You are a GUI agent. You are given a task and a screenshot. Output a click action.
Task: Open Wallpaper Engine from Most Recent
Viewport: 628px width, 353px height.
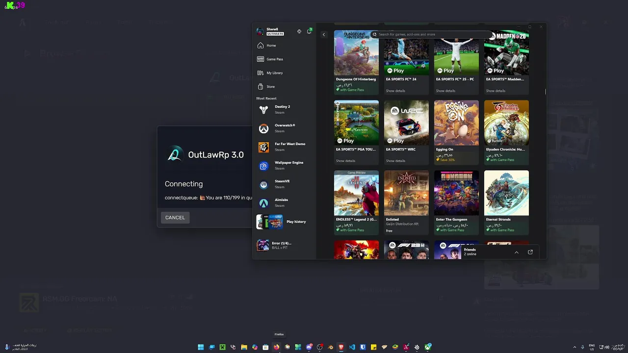click(285, 166)
